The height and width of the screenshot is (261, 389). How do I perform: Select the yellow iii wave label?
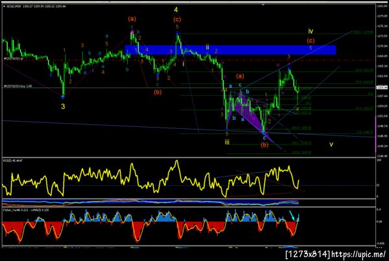tap(227, 142)
